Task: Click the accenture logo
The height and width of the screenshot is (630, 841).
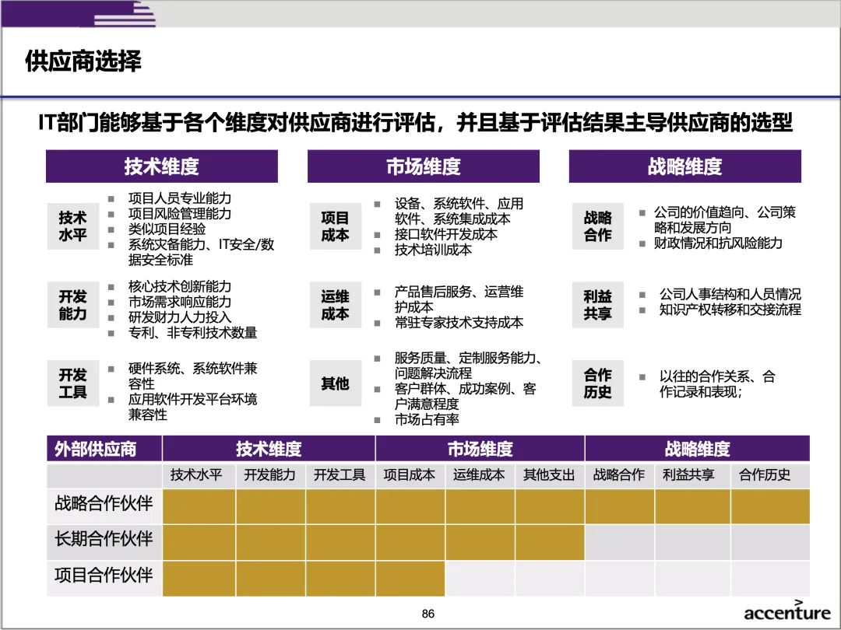Action: pos(786,611)
